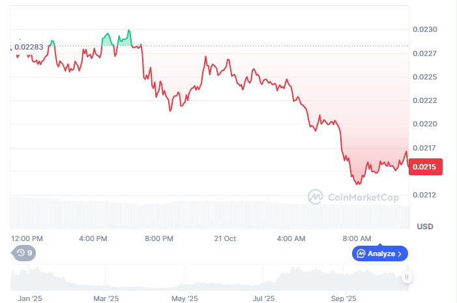Click the 0.02283 opening price label
Screen dimensions: 457x303
(x=29, y=46)
